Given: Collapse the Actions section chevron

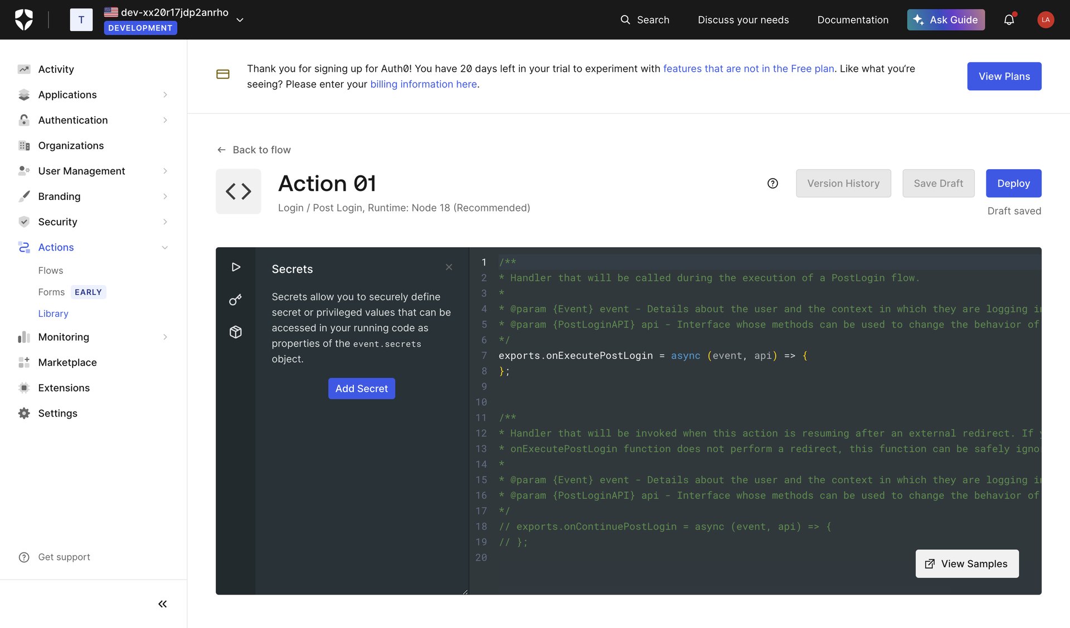Looking at the screenshot, I should [165, 247].
